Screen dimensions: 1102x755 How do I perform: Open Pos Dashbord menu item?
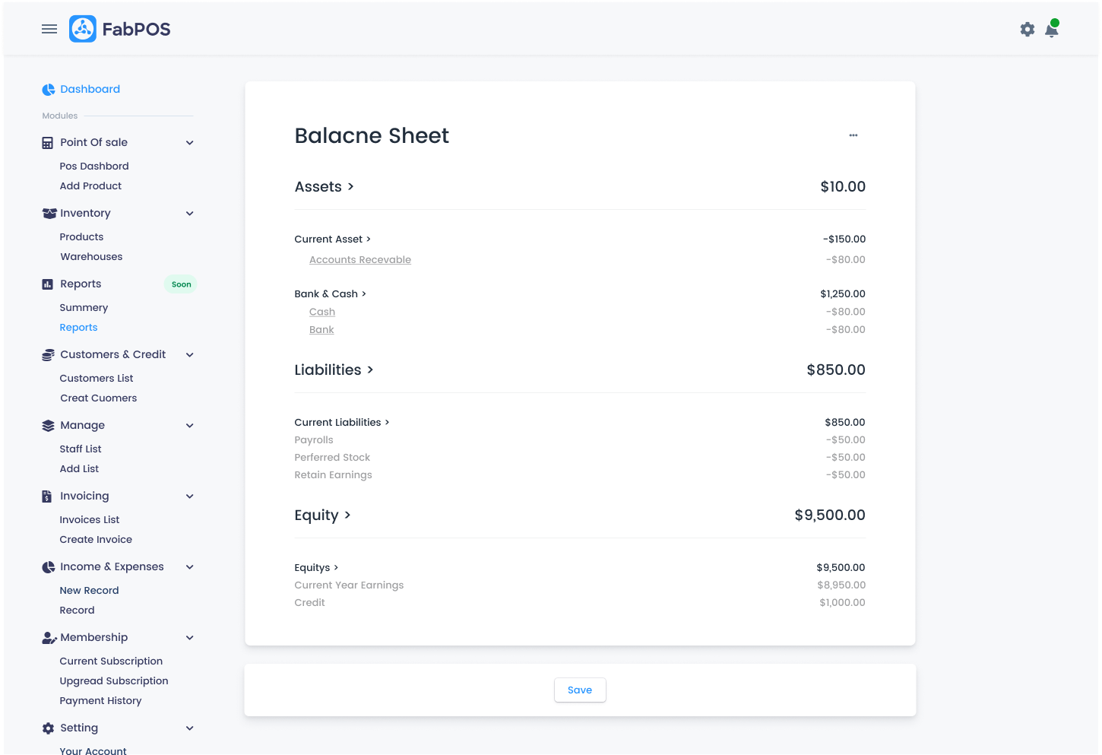[x=94, y=167]
